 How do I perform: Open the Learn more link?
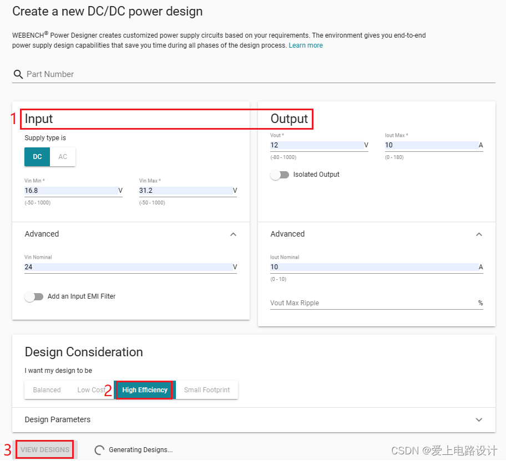point(306,45)
